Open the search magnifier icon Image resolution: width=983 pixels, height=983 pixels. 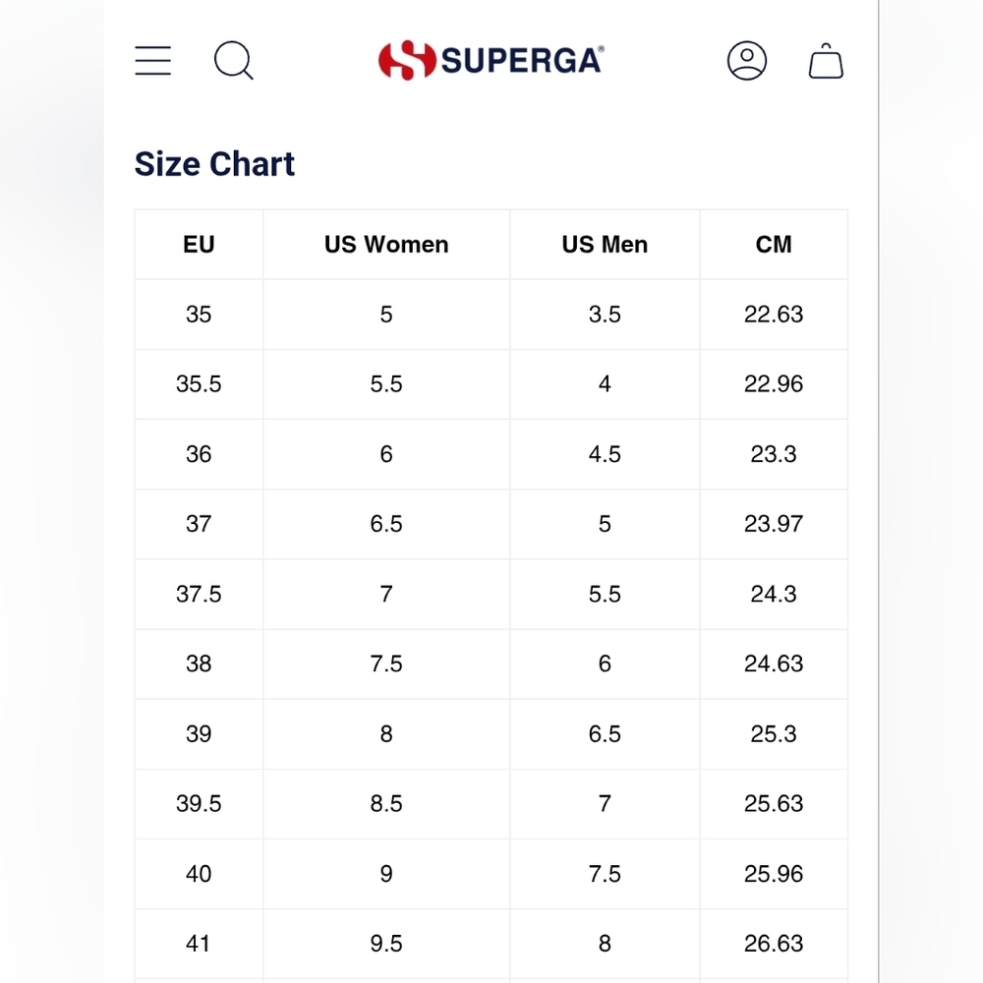[234, 61]
